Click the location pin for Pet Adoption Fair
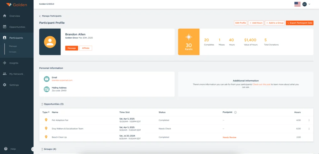 tap(46, 120)
